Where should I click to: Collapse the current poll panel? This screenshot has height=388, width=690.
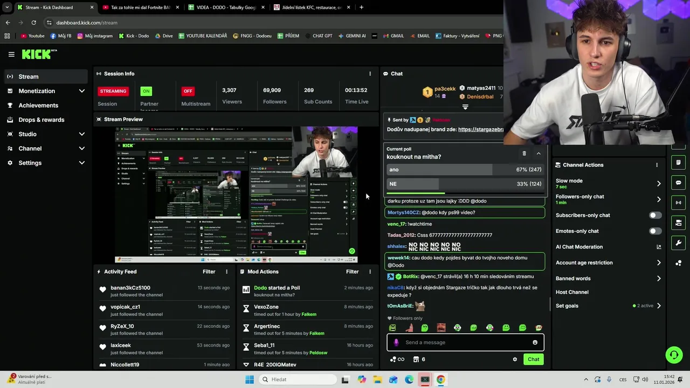point(538,154)
